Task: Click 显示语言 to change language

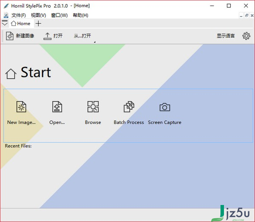Action: 226,36
